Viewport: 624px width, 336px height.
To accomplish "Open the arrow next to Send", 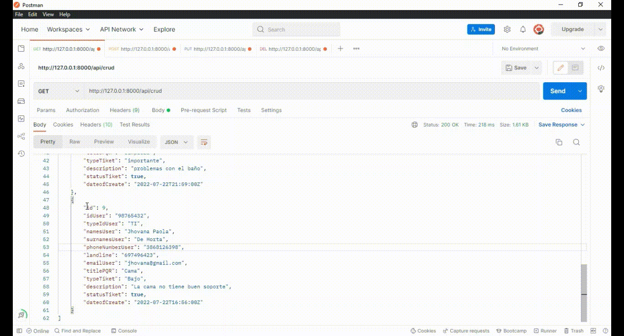I will pyautogui.click(x=580, y=91).
